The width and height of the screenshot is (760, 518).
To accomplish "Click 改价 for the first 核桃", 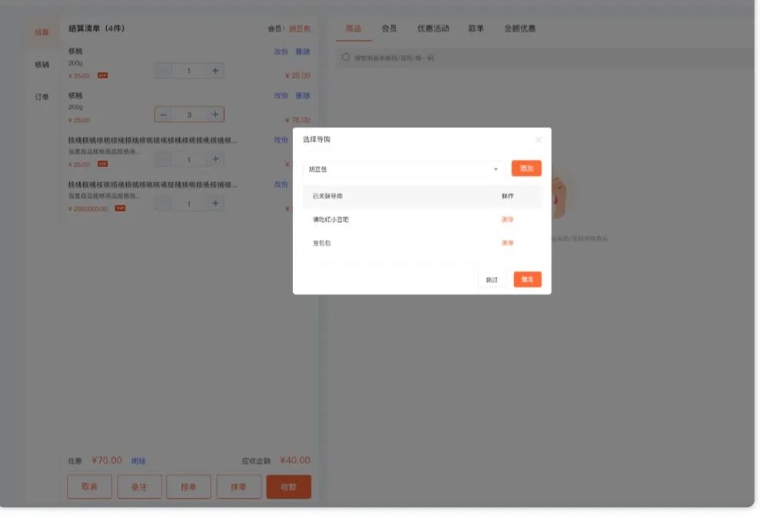I will coord(281,52).
